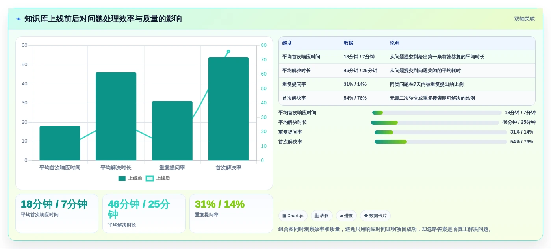Click the 数据 column header
Viewport: 551px width, 249px height.
point(349,43)
